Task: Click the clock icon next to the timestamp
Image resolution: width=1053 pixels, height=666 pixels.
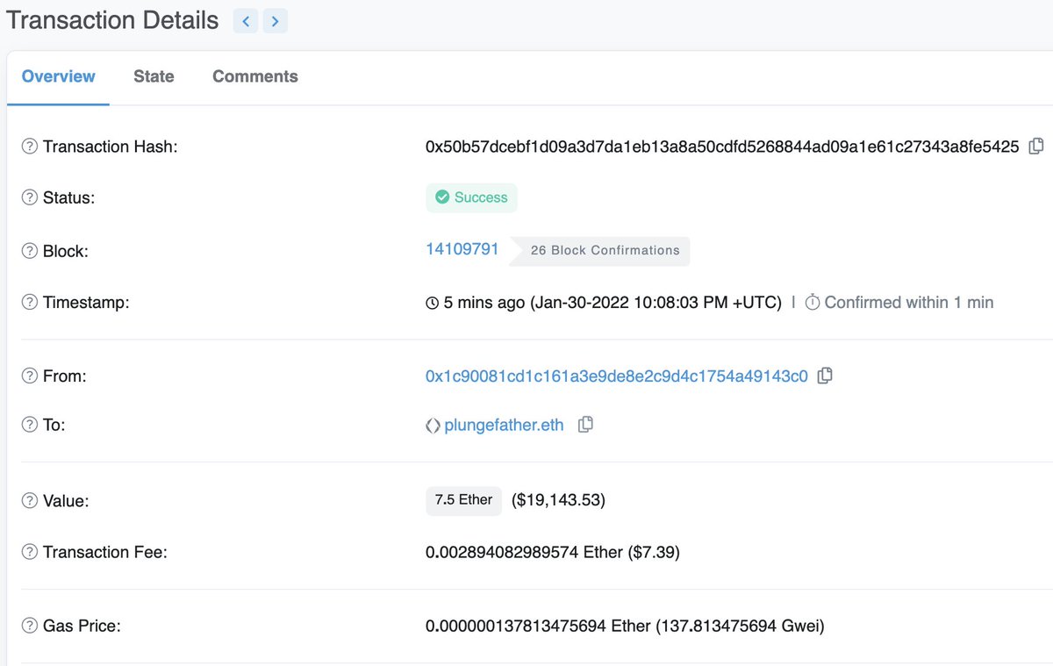Action: coord(431,302)
